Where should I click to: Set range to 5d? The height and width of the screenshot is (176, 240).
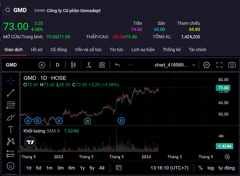point(39,168)
